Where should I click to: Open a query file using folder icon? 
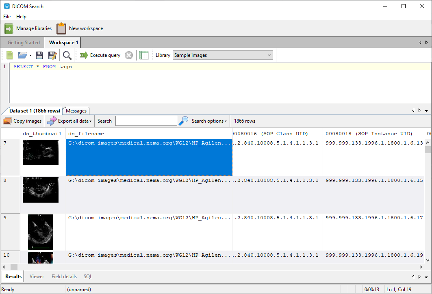(x=22, y=55)
